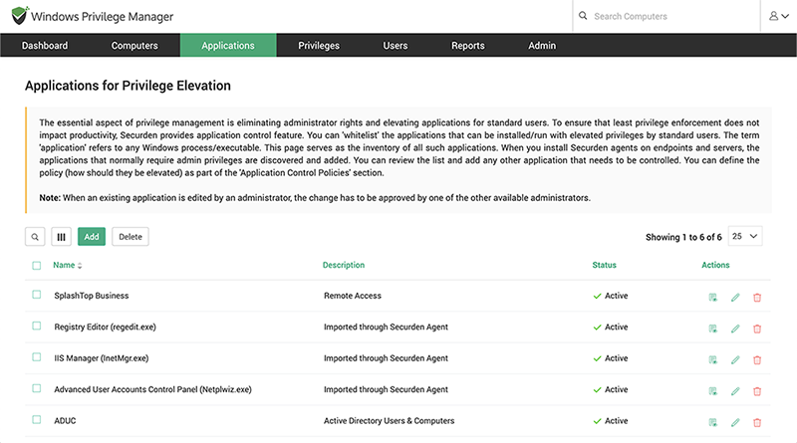
Task: Click pencil icon for Advanced User Accounts Control Panel
Action: tap(735, 391)
